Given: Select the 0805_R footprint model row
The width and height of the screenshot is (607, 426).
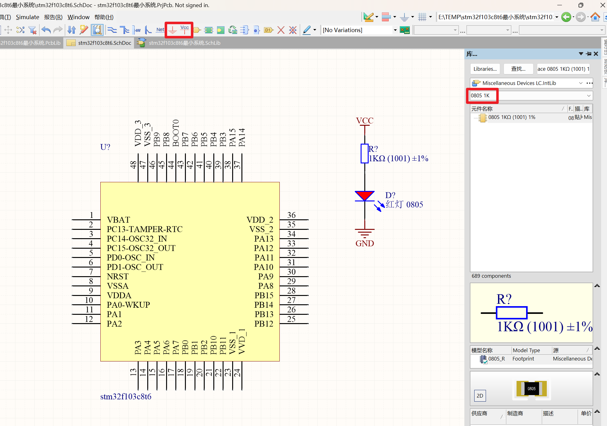Looking at the screenshot, I should click(x=531, y=359).
